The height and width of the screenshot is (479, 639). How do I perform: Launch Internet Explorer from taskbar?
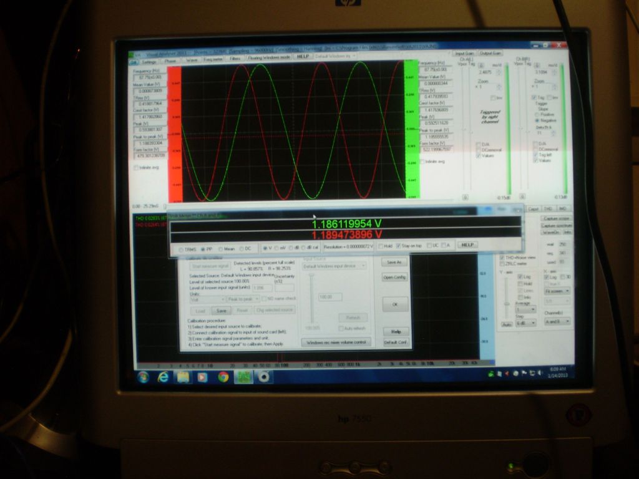point(163,377)
